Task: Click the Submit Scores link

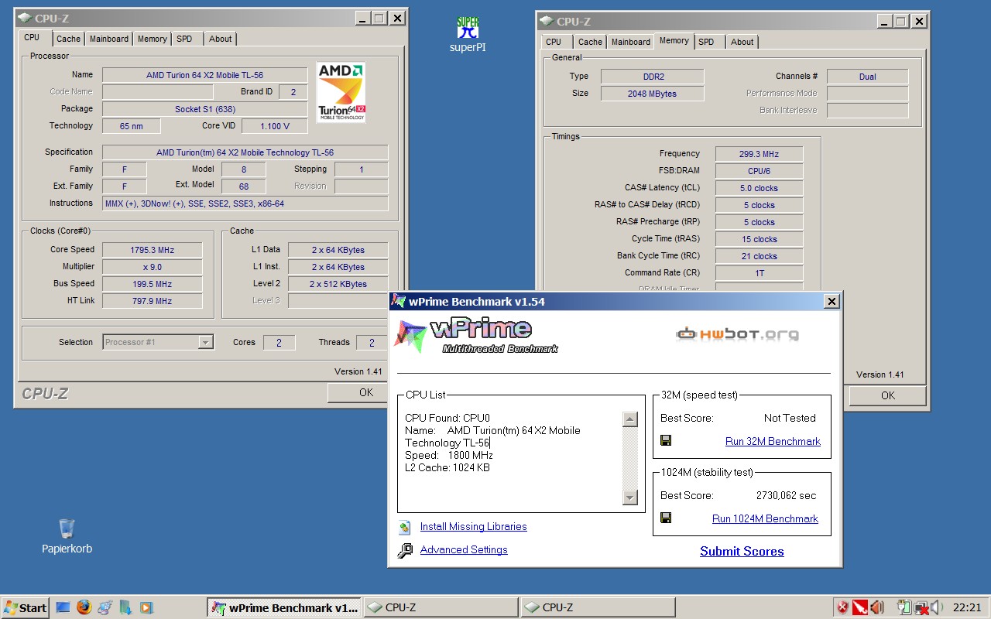Action: [742, 551]
